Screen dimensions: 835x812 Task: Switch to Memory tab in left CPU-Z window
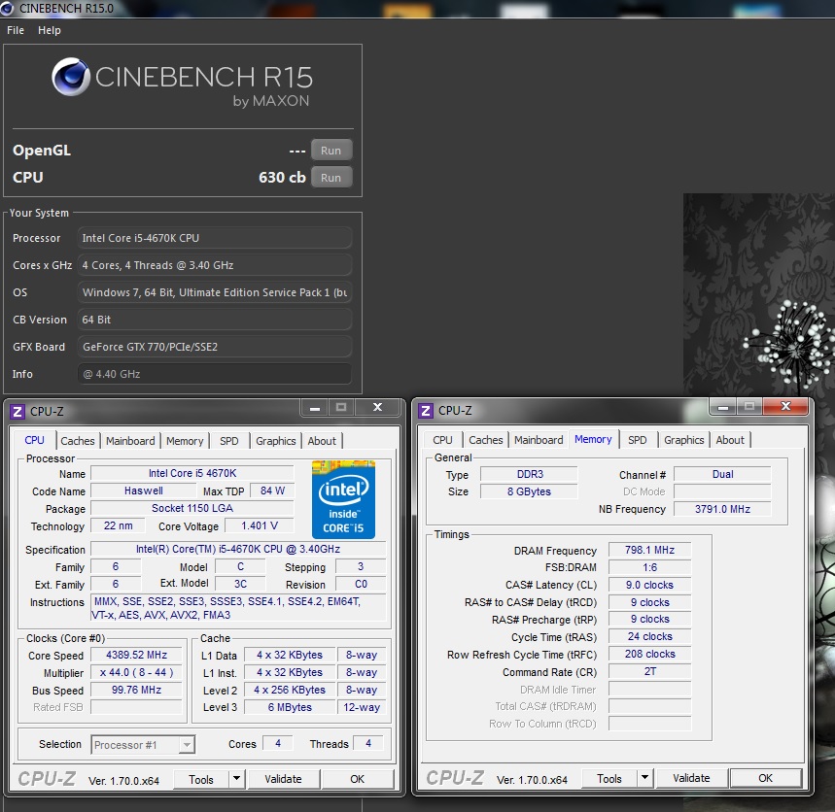click(185, 441)
